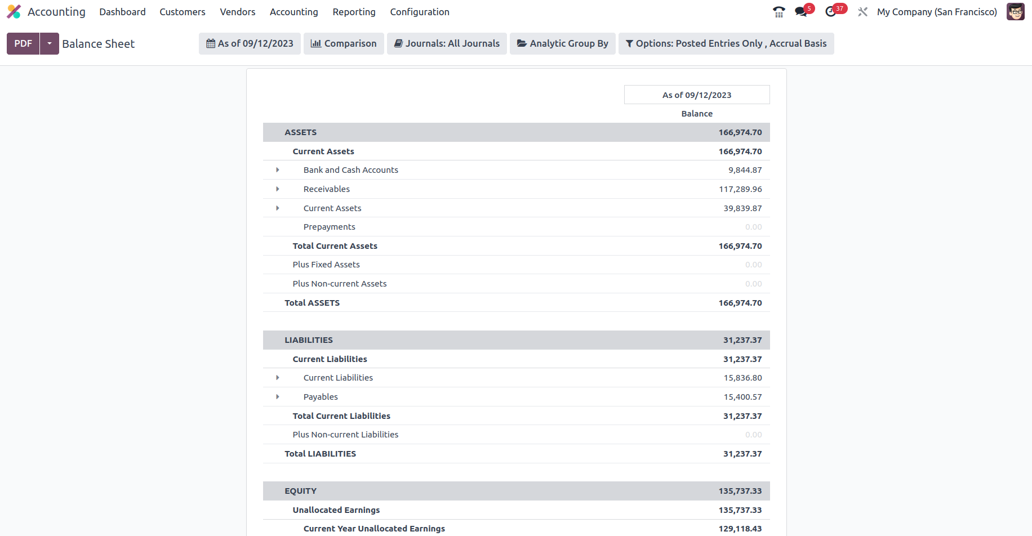Click the ASSETS section header
This screenshot has width=1032, height=536.
(517, 132)
